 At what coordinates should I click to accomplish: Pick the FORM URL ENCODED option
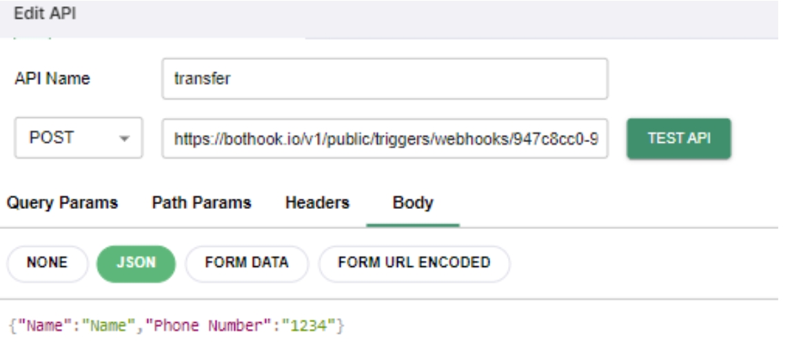414,263
